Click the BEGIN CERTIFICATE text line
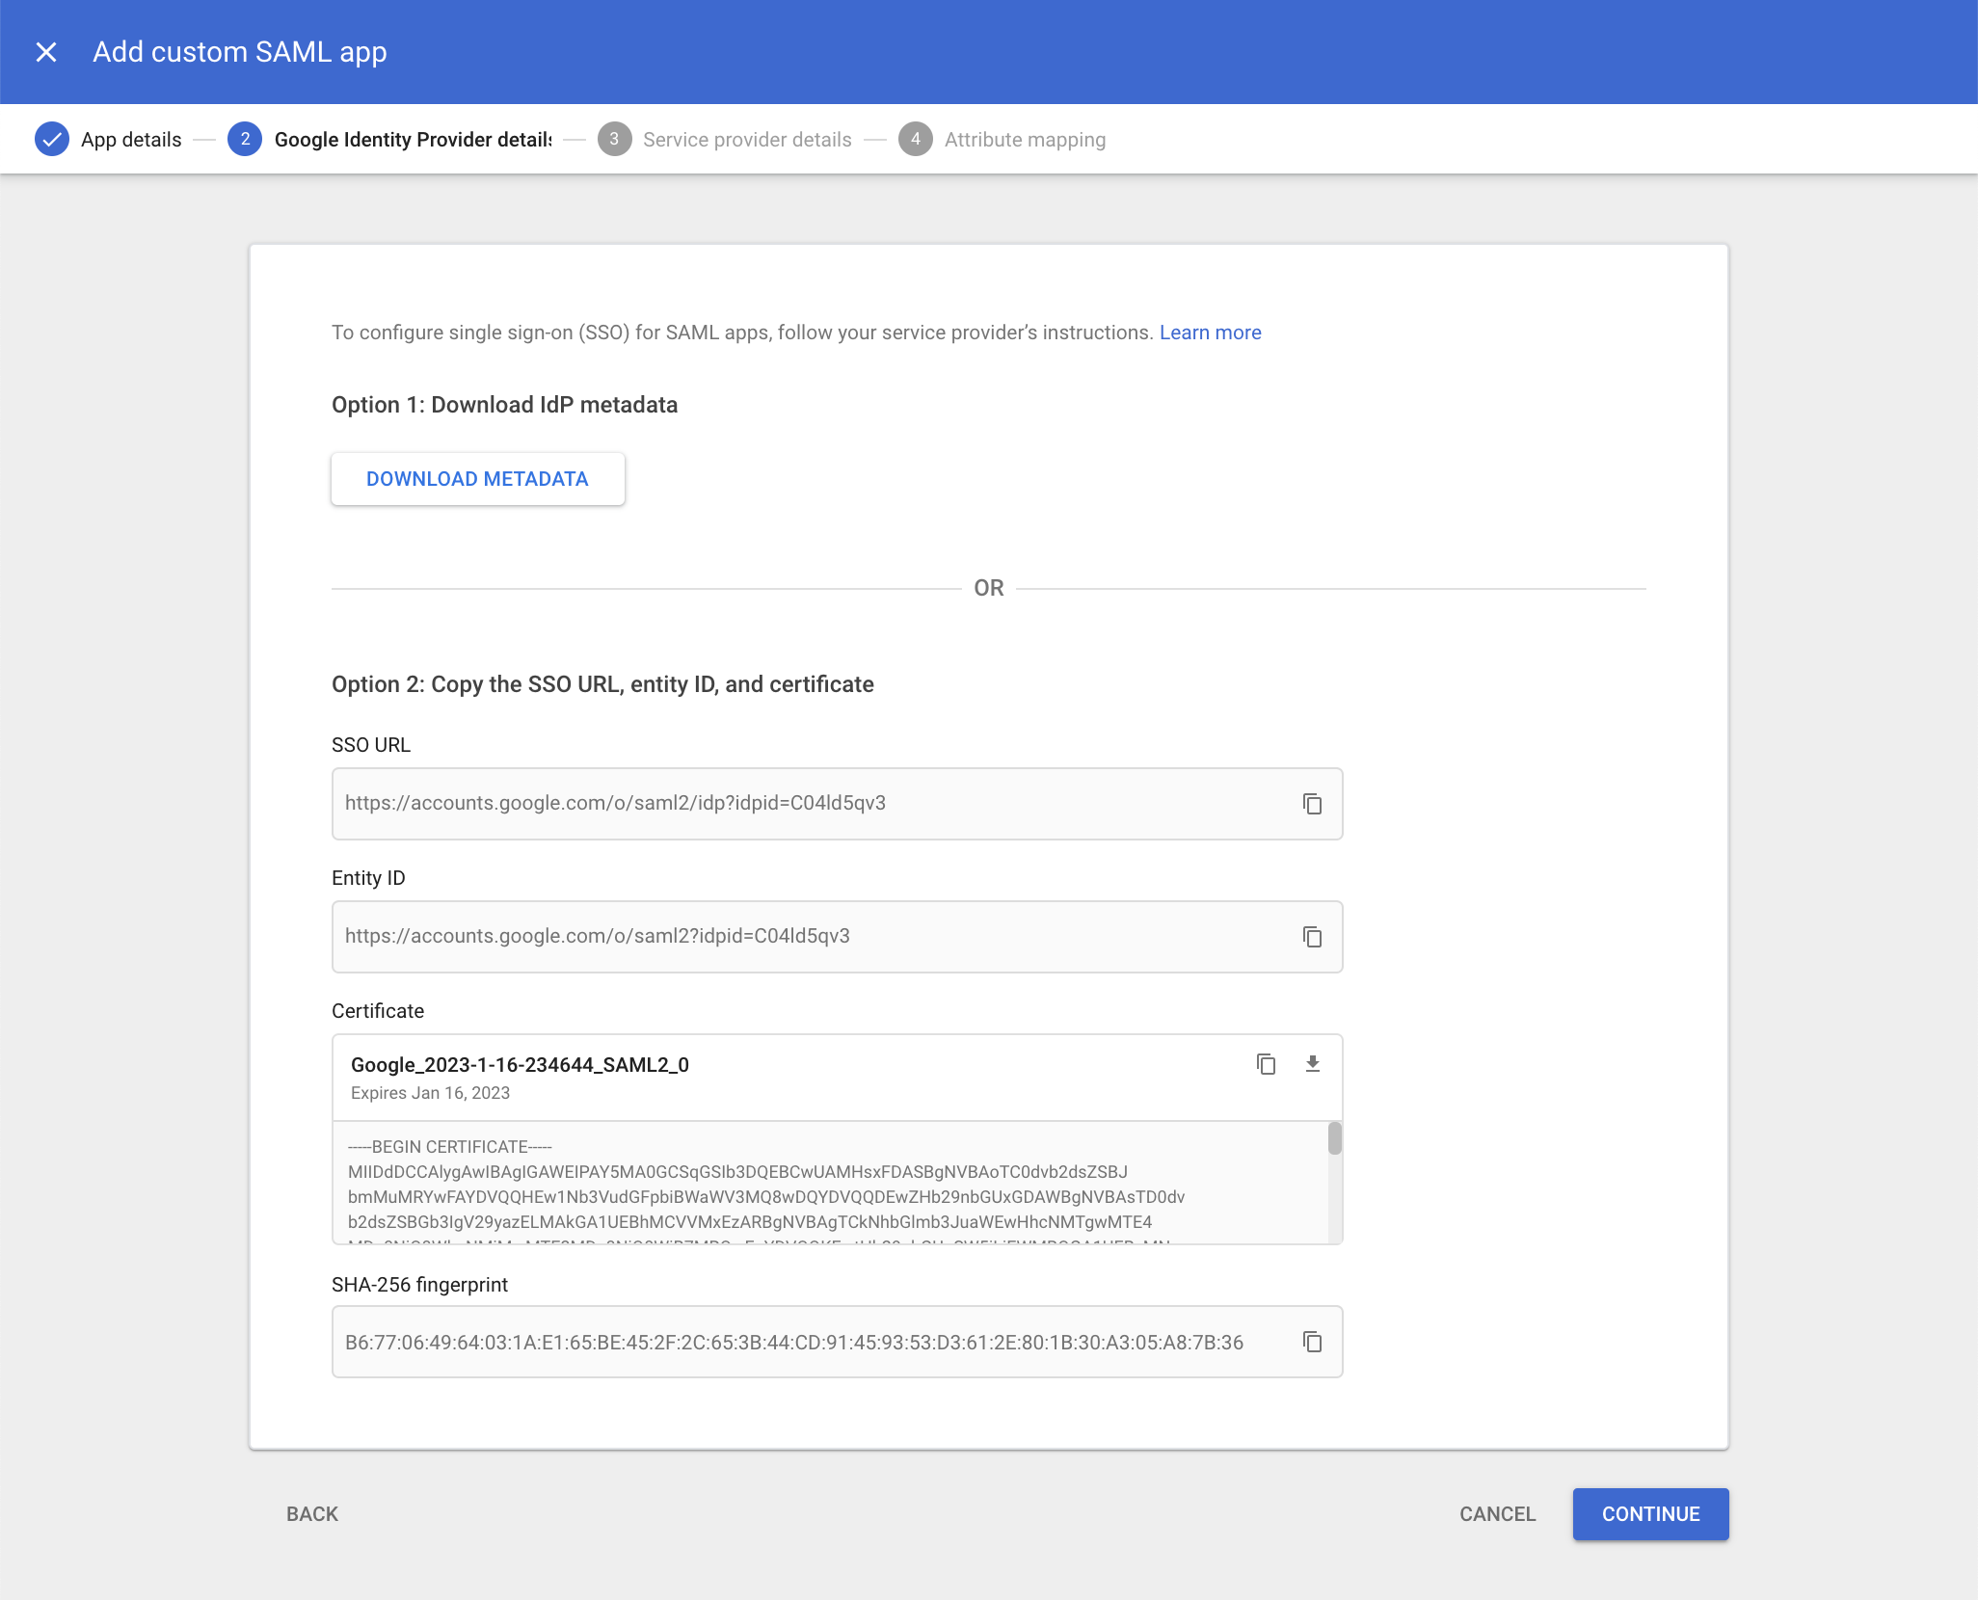The height and width of the screenshot is (1600, 1978). coord(450,1147)
